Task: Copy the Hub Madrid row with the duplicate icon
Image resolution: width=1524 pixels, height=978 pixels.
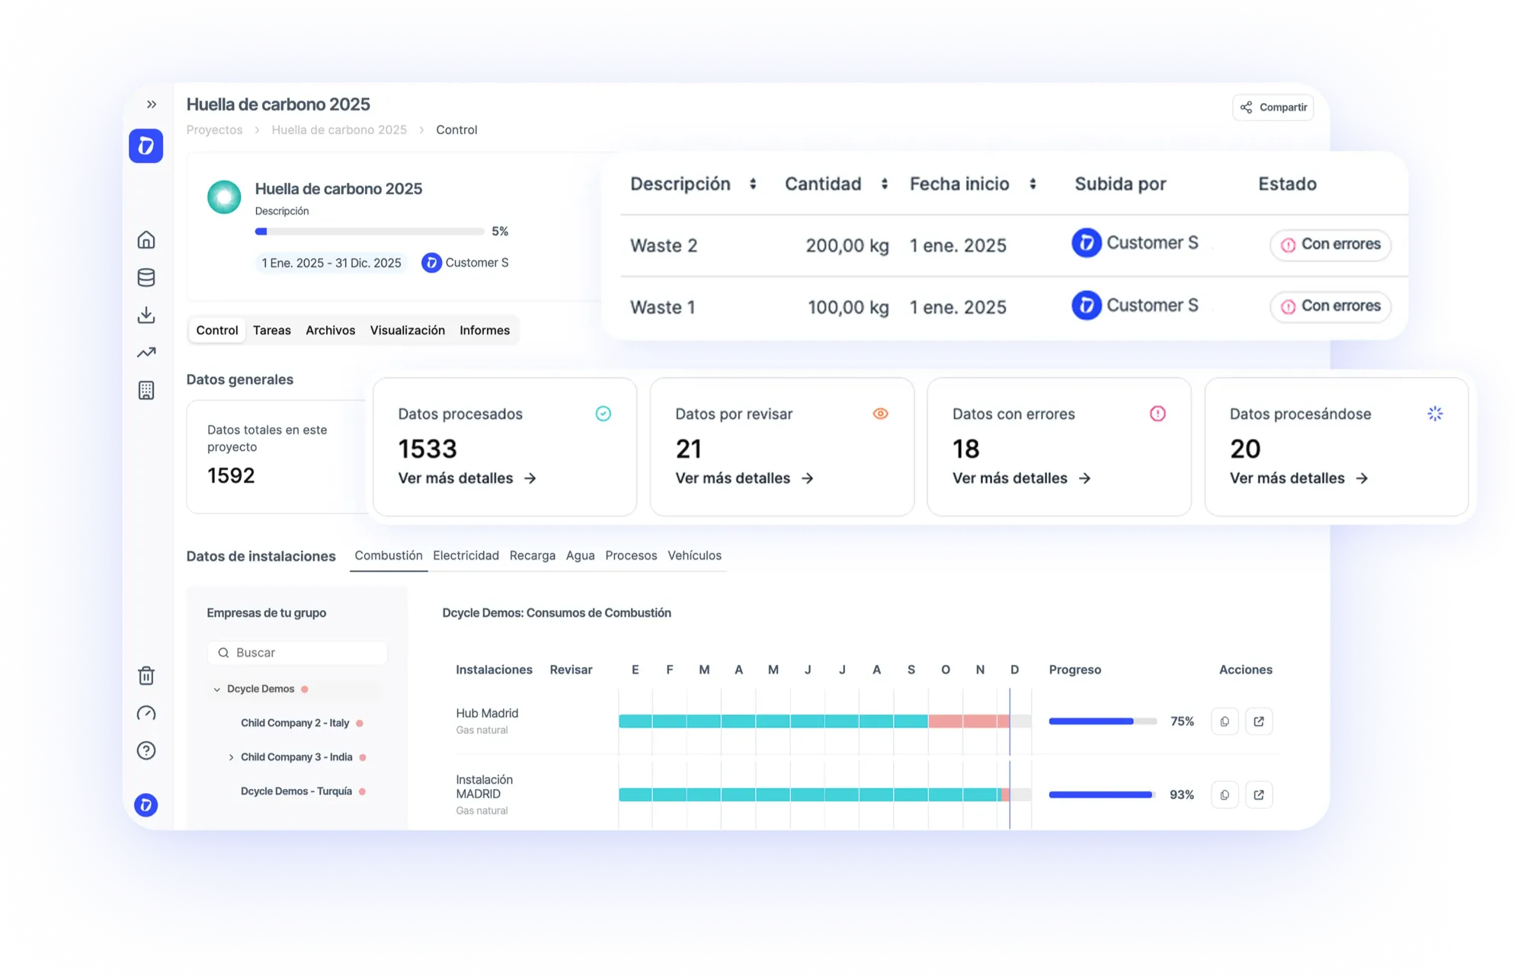Action: pyautogui.click(x=1225, y=721)
